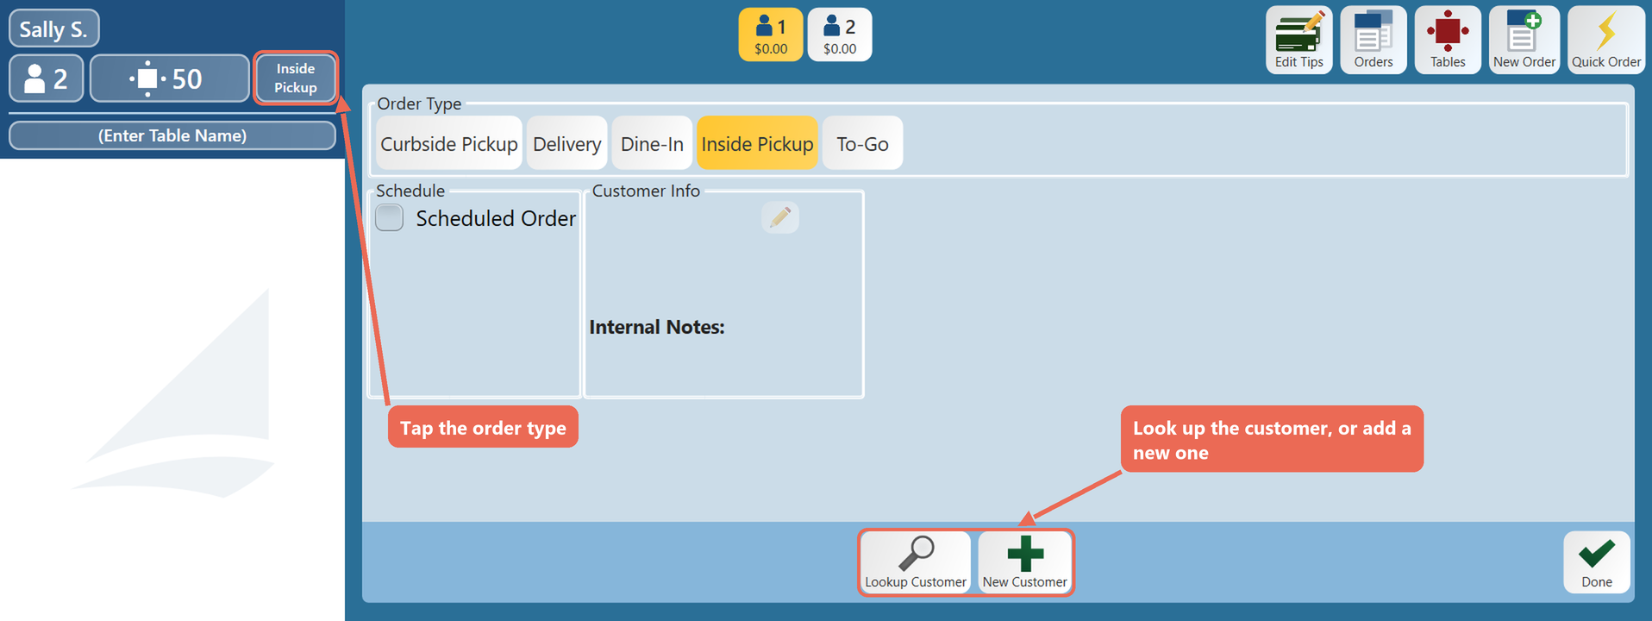The image size is (1652, 621).
Task: Tap the Sally S. server name button
Action: click(54, 28)
